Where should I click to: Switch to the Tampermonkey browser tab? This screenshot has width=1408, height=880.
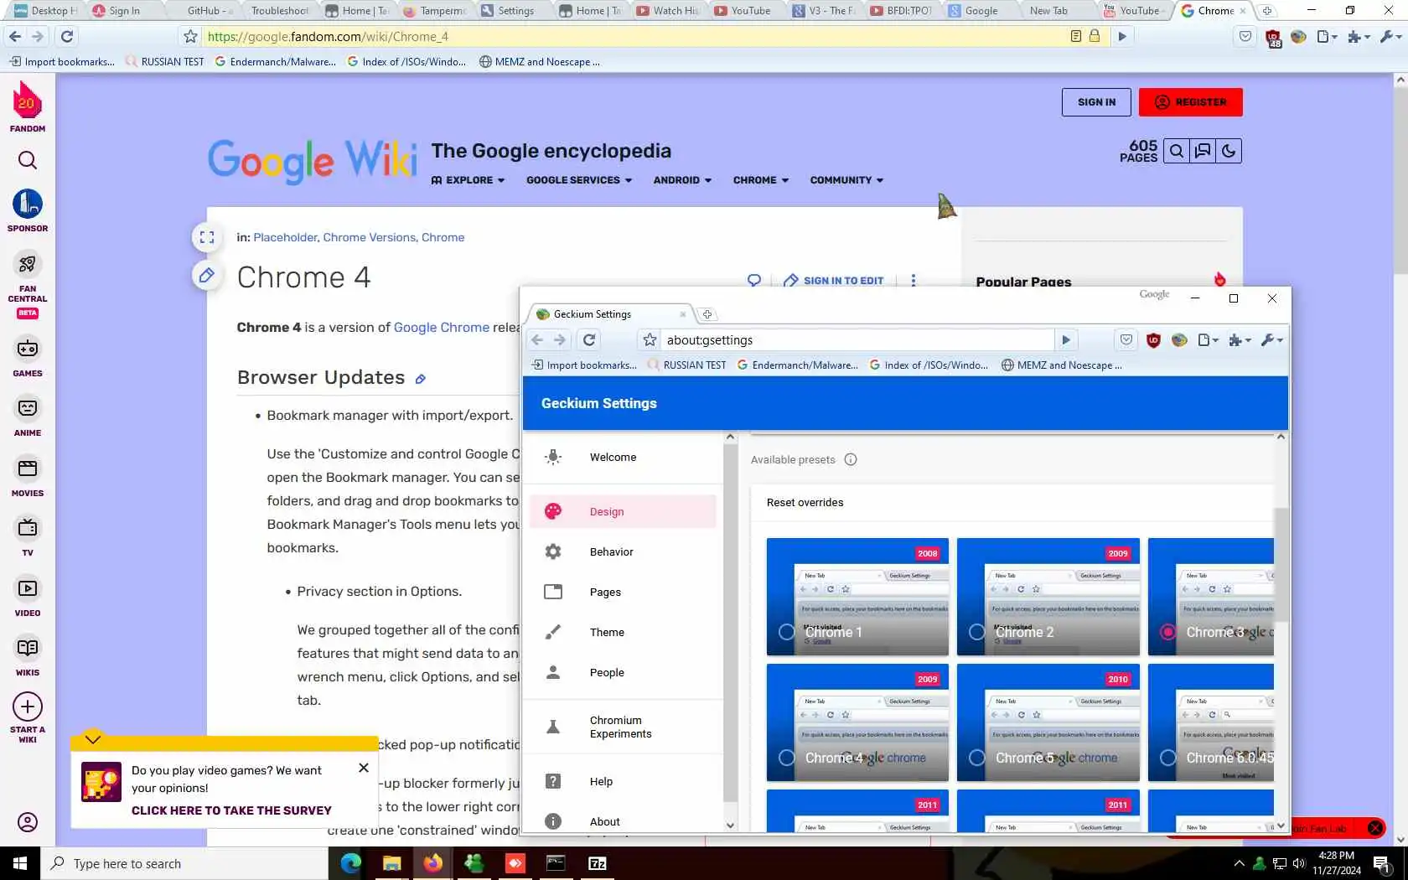pos(435,11)
